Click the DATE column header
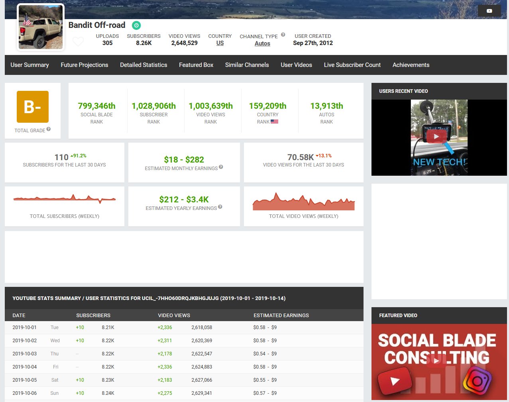Screen dimensions: 509x402 coord(19,315)
